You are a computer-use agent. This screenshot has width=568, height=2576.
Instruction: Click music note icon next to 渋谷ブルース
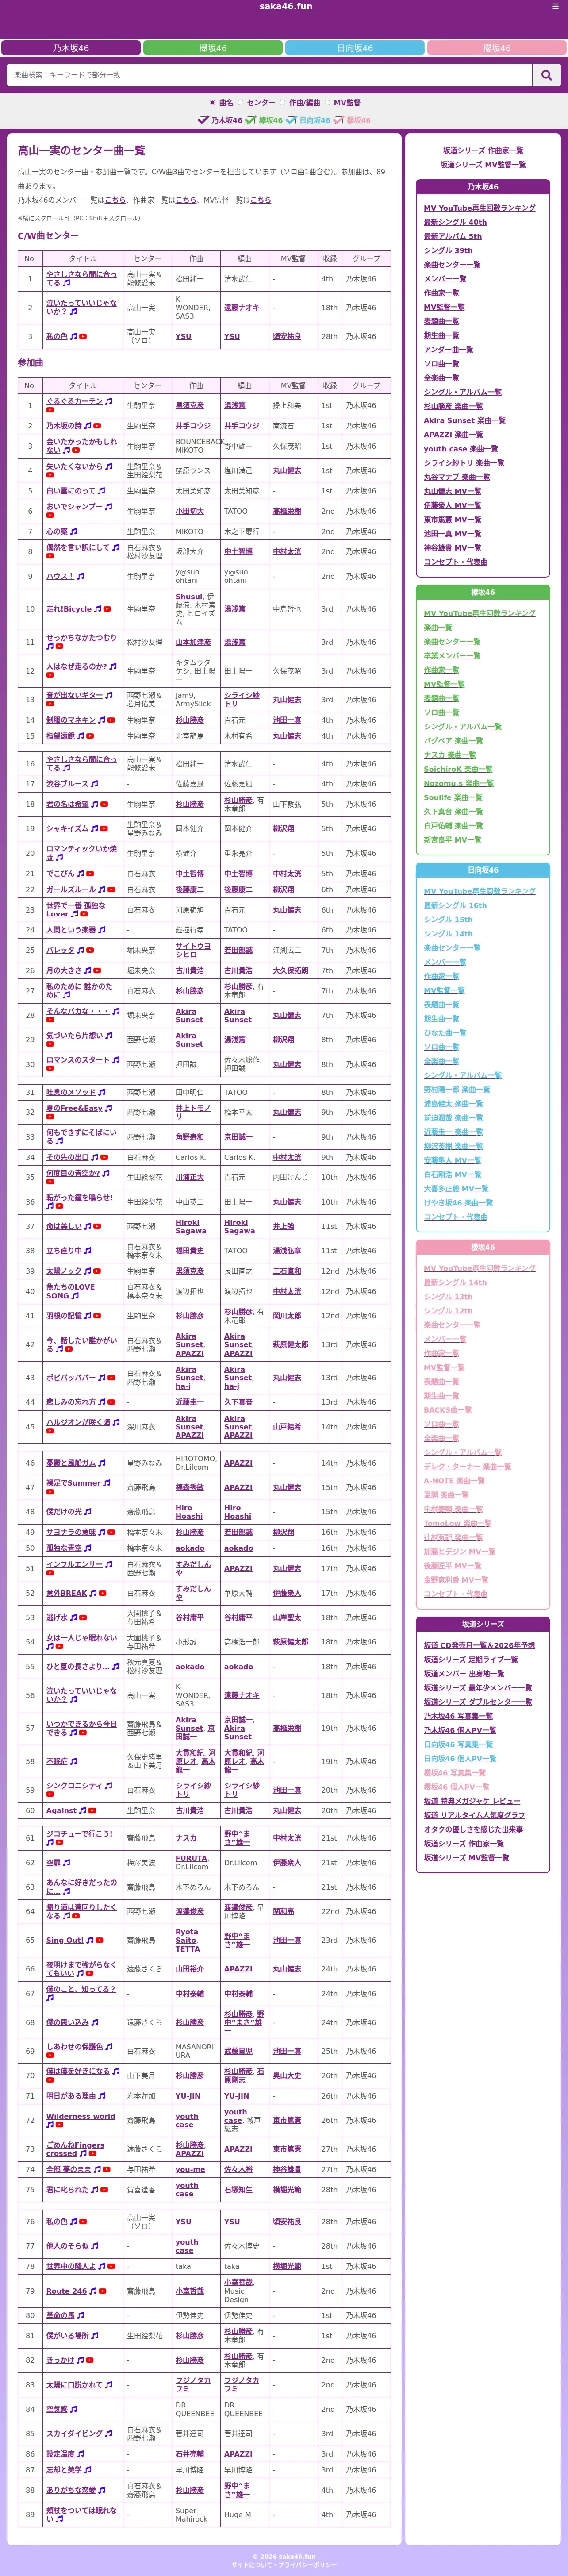pyautogui.click(x=96, y=784)
